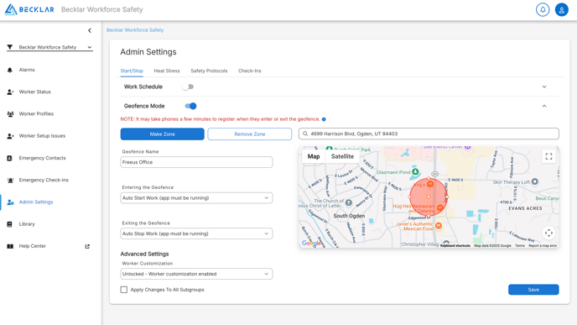Open the Entering the Geofence dropdown
Viewport: 577px width, 325px height.
pyautogui.click(x=196, y=198)
